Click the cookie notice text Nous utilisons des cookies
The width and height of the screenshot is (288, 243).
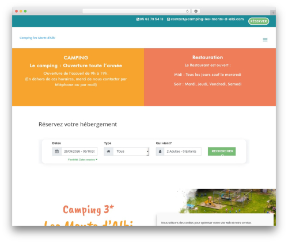(x=206, y=223)
